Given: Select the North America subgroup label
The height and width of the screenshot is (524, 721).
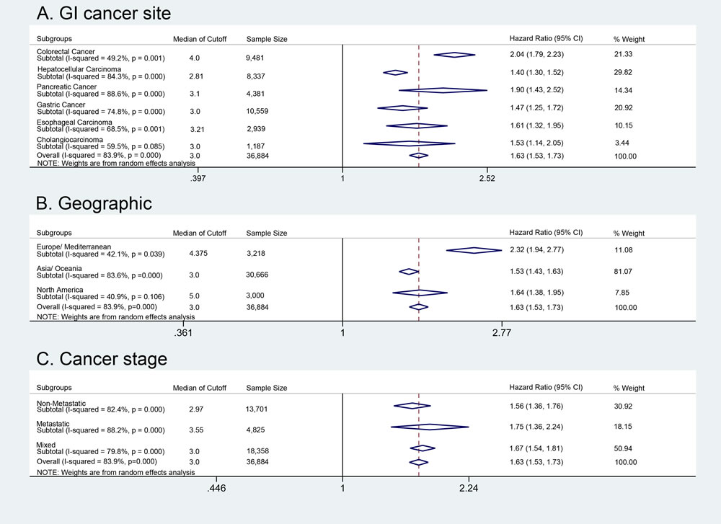Looking at the screenshot, I should point(60,290).
